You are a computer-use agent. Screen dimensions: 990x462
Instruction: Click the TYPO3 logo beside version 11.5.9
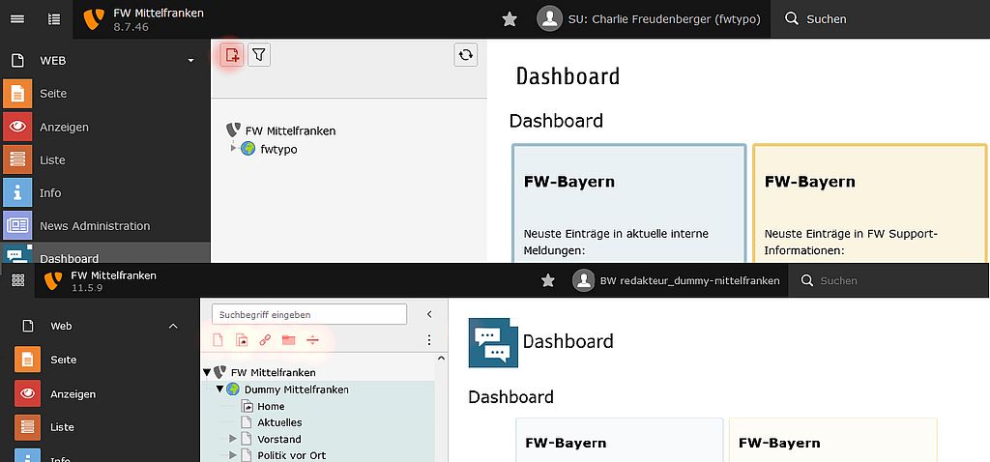point(53,280)
